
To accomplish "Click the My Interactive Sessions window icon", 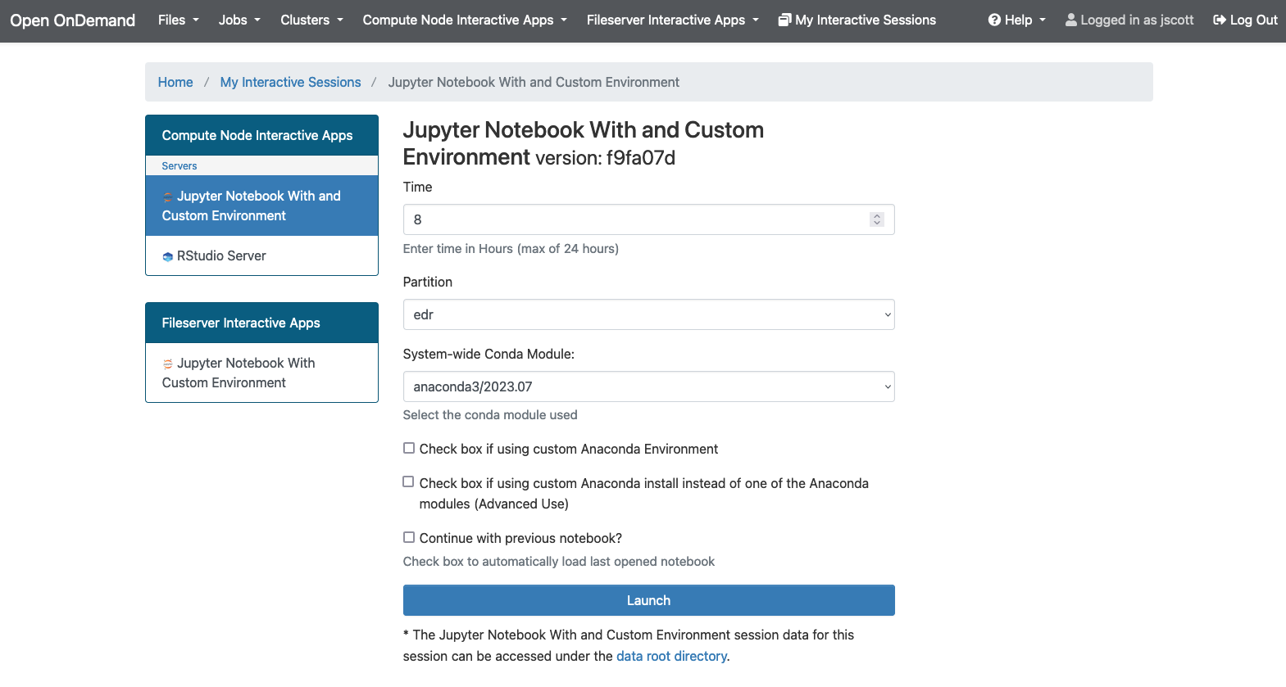I will (784, 20).
